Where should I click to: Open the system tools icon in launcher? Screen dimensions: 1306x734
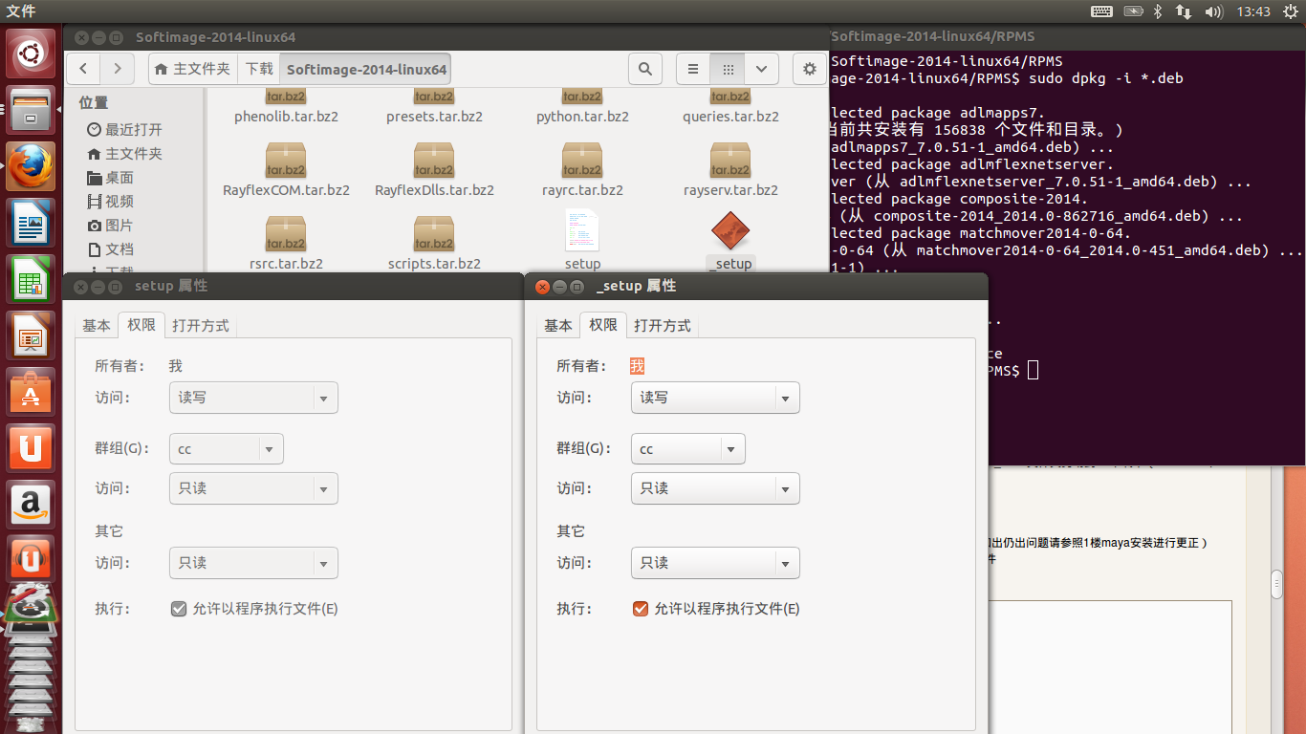pyautogui.click(x=31, y=604)
